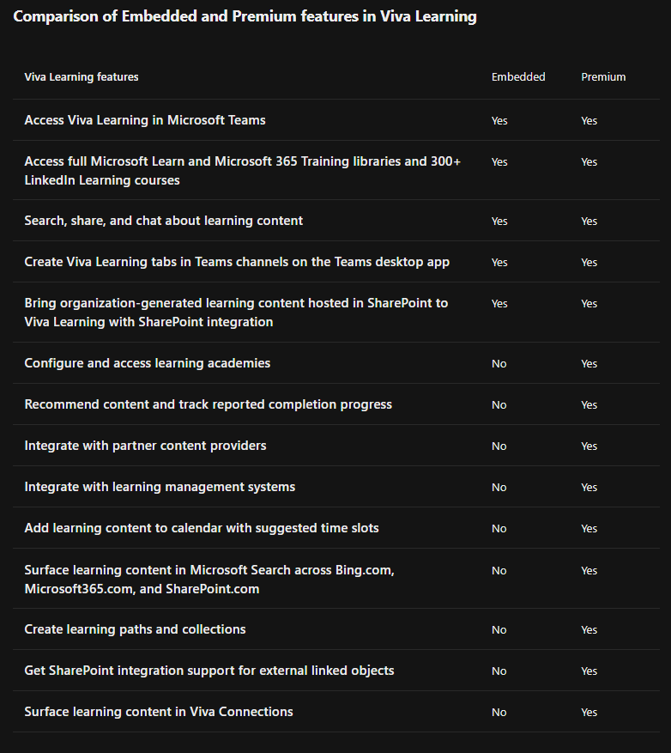671x753 pixels.
Task: Select Recommend content and track completion progress
Action: coord(209,404)
